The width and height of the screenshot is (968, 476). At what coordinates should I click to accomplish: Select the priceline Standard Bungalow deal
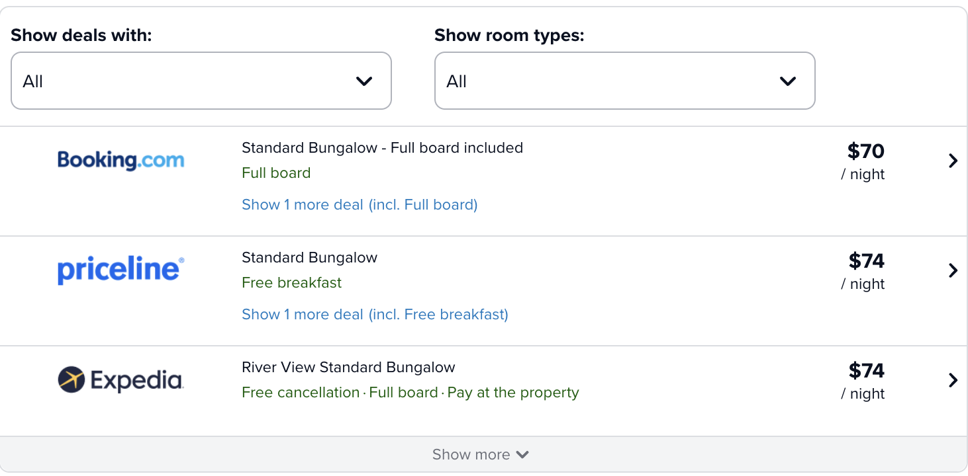pos(309,258)
